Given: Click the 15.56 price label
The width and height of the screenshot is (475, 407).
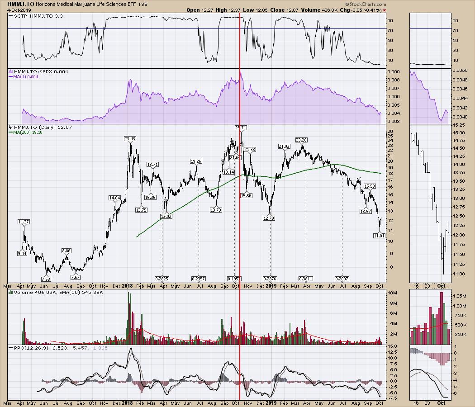Looking at the screenshot, I should tap(246, 196).
